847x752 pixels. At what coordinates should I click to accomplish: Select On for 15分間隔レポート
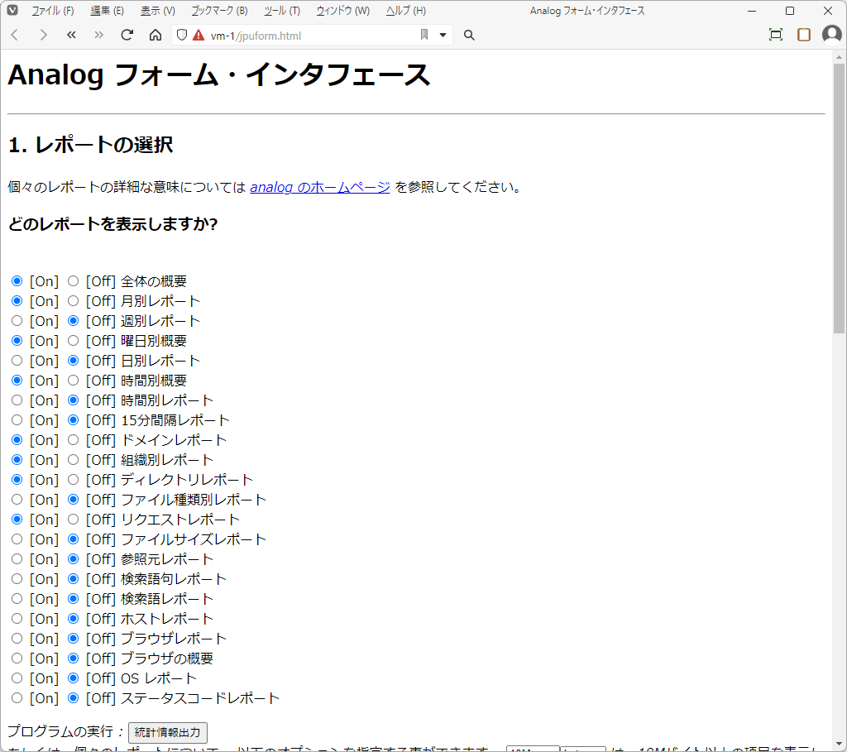click(17, 420)
